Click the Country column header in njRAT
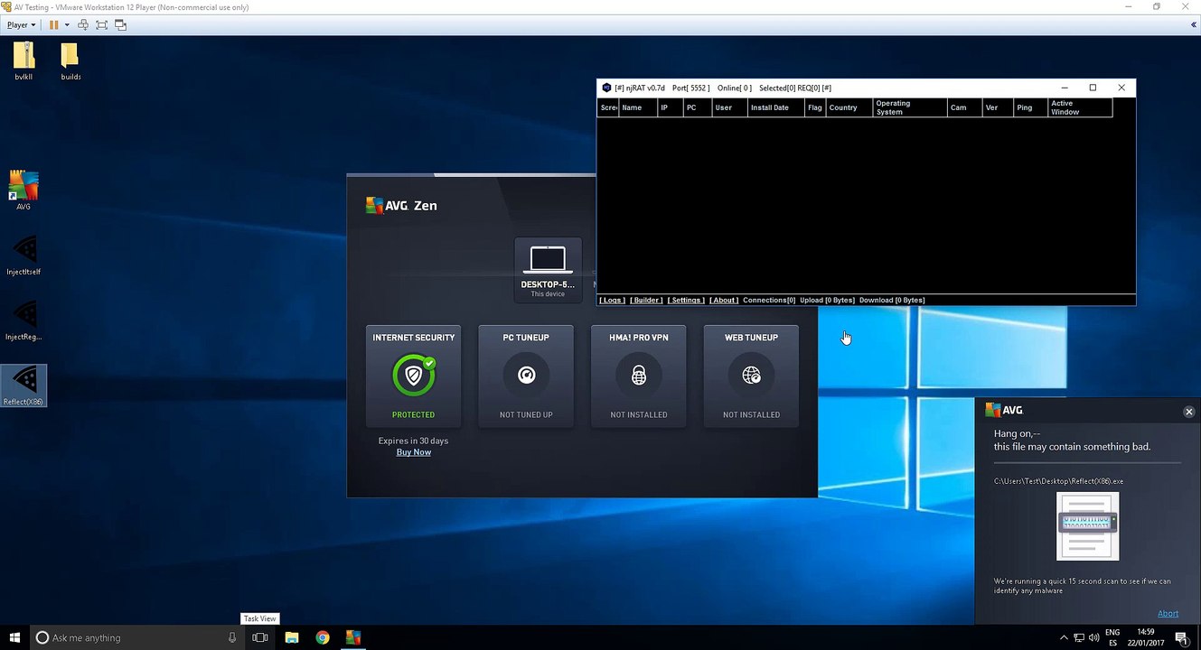 pos(849,107)
